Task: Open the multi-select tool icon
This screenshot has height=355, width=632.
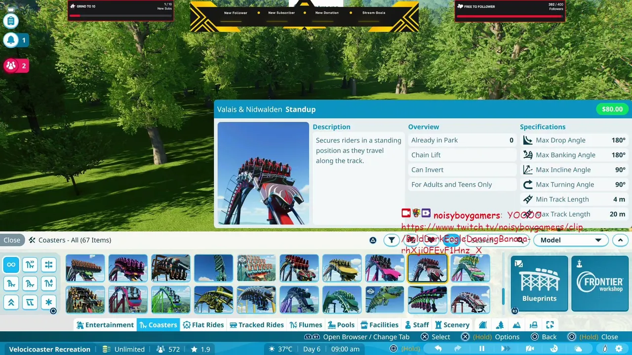Action: [x=550, y=325]
